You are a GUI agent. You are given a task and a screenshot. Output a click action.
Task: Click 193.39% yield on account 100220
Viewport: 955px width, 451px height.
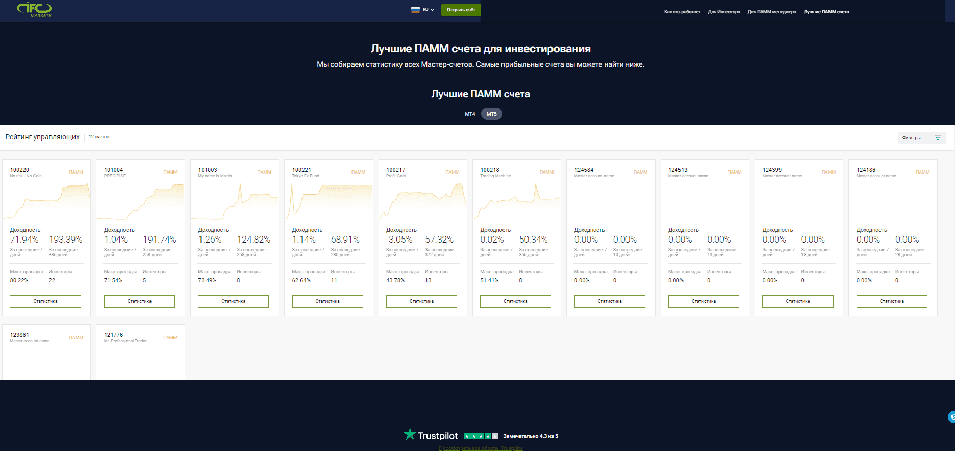[65, 240]
